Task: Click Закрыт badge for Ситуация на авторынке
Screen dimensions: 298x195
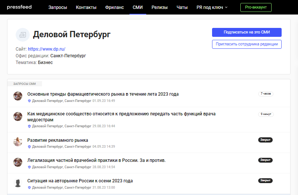Action: coord(265,180)
